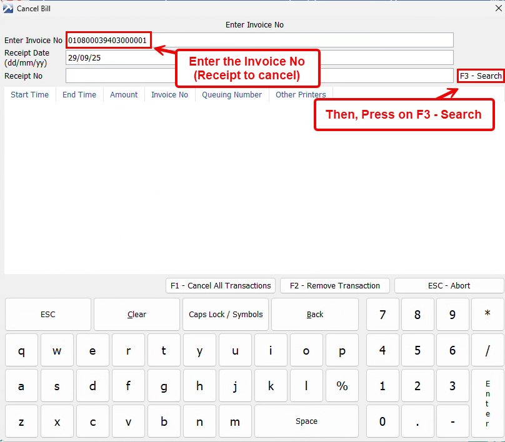Click F2 - Remove Transaction button
Viewport: 505px width, 442px height.
pyautogui.click(x=335, y=285)
